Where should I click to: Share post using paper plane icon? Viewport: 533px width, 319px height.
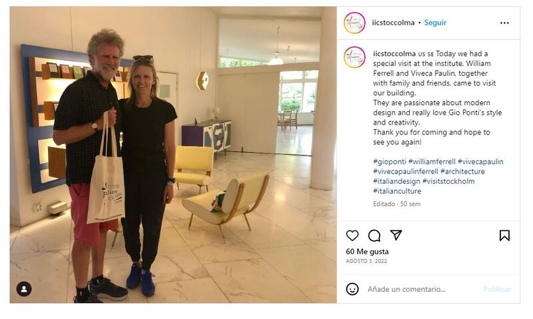pyautogui.click(x=396, y=235)
